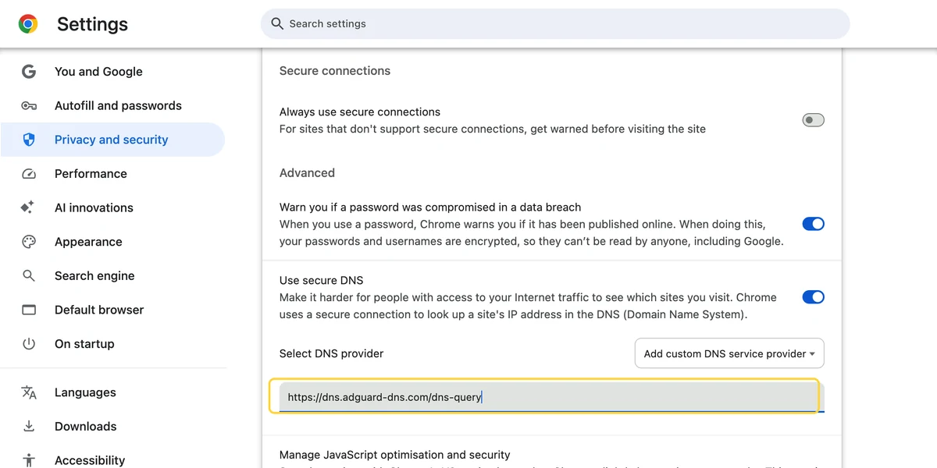This screenshot has width=937, height=468.
Task: Click the Google G icon in sidebar
Action: 29,72
